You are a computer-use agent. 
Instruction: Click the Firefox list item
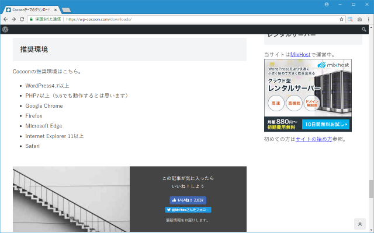(x=34, y=116)
